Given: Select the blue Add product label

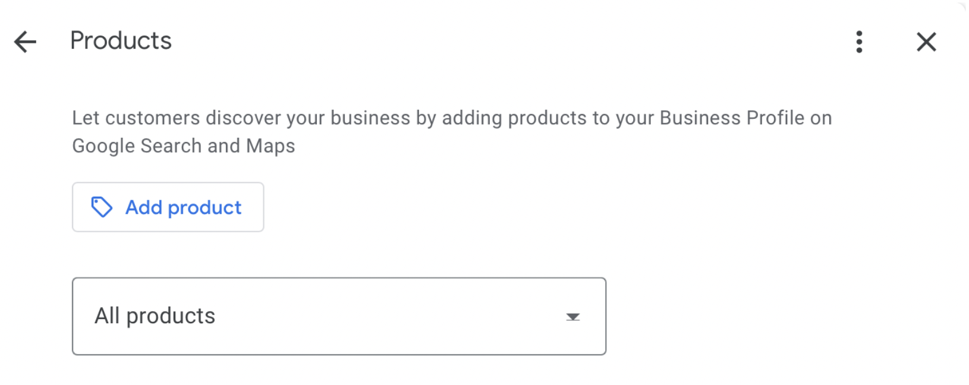Looking at the screenshot, I should pos(183,207).
